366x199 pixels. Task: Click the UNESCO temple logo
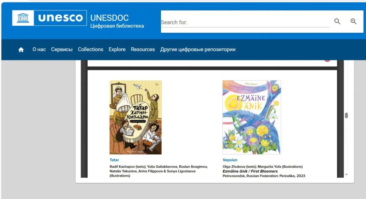click(x=23, y=18)
